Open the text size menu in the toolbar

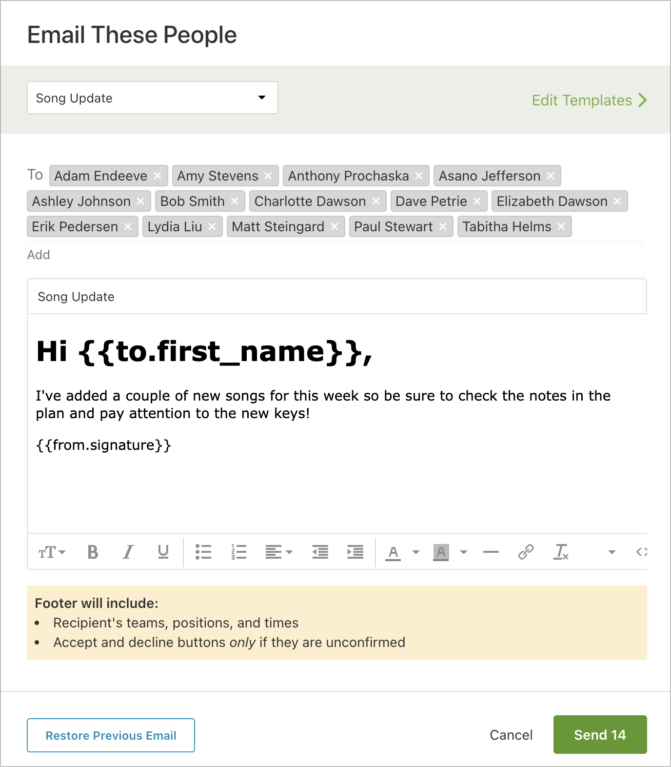click(x=52, y=552)
